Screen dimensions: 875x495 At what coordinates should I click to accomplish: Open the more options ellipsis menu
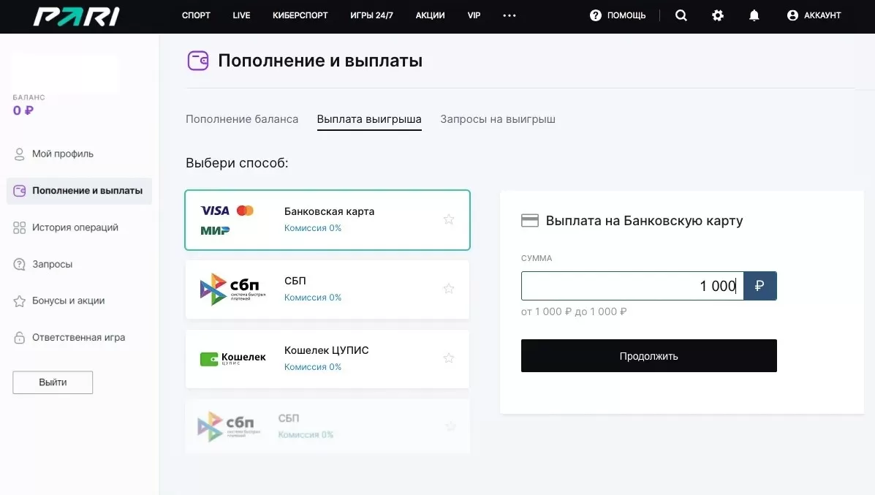point(509,15)
